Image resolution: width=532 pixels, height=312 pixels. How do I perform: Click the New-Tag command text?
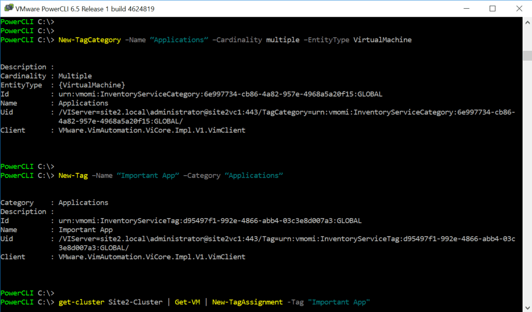click(73, 176)
